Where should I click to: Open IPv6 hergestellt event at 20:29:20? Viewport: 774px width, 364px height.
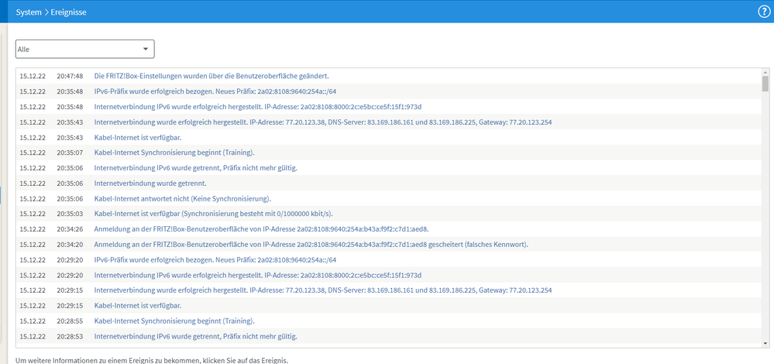coord(258,275)
